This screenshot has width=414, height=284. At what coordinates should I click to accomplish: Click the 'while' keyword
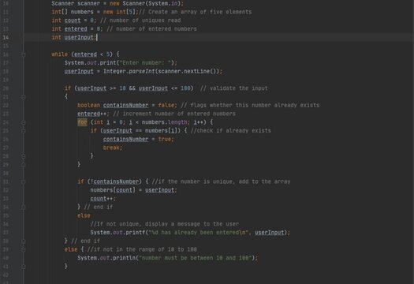point(59,54)
